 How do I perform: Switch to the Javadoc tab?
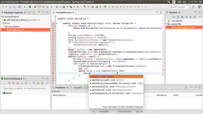click(x=76, y=87)
